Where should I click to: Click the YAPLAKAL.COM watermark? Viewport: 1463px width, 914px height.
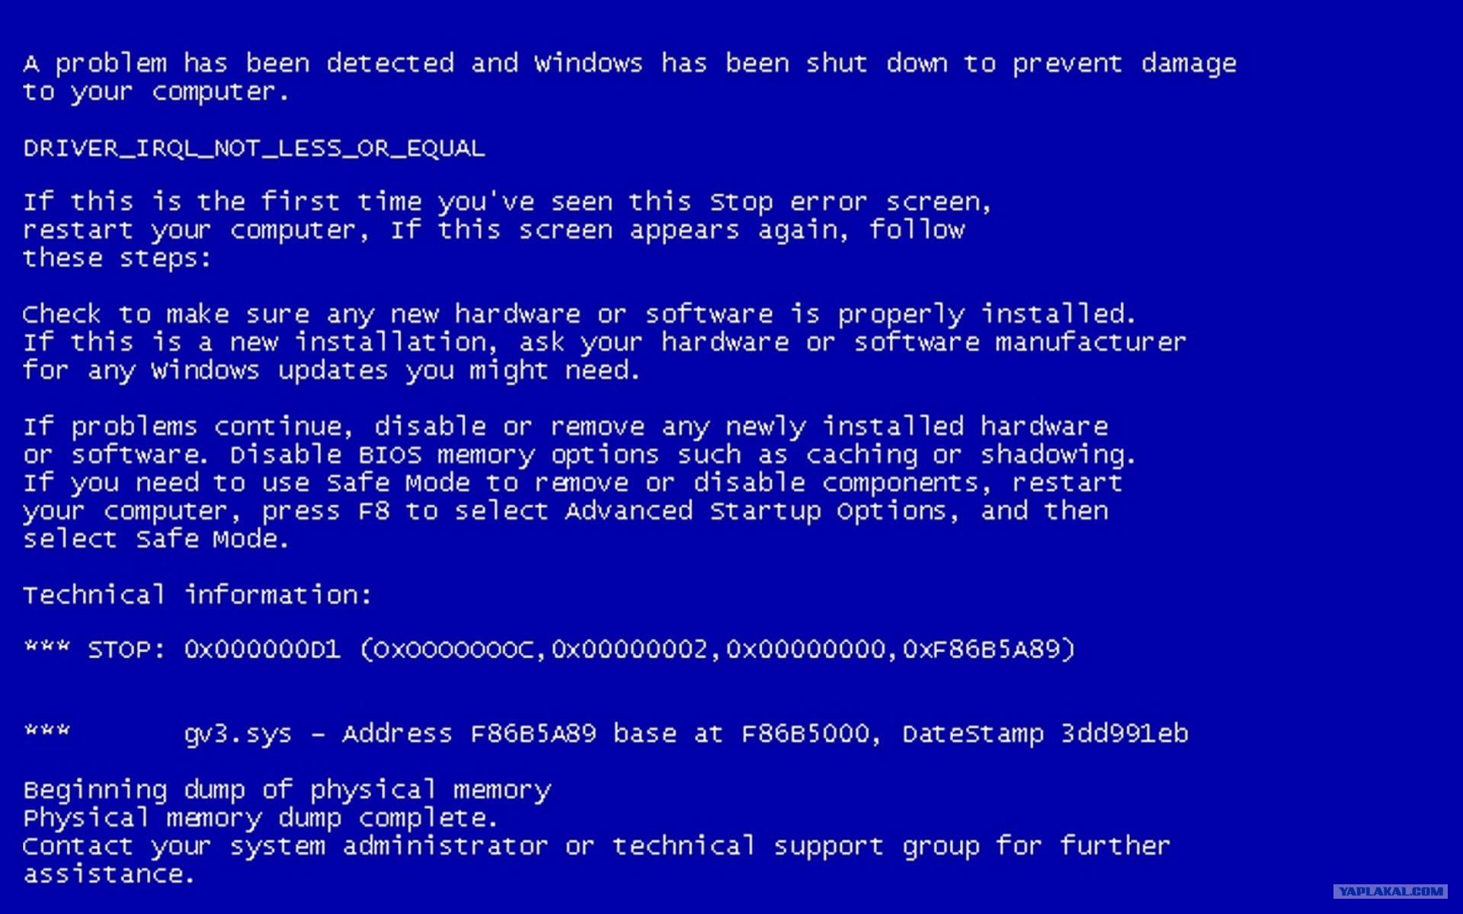coord(1391,890)
